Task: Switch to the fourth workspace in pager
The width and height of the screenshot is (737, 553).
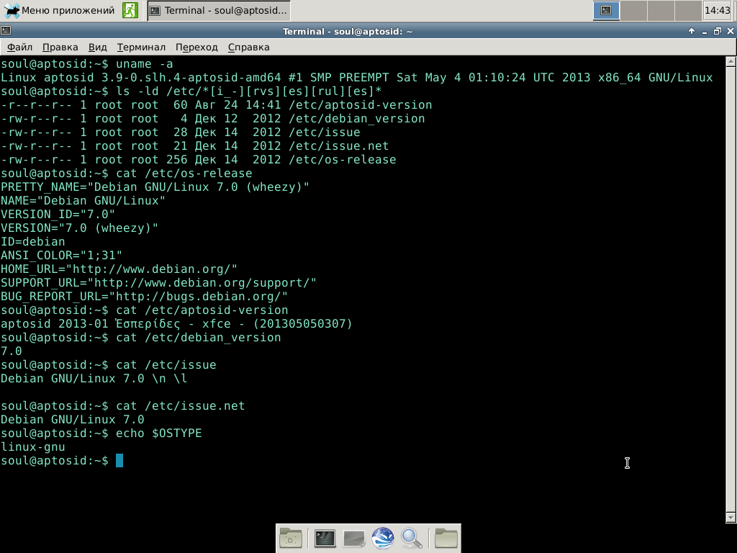Action: tap(688, 10)
